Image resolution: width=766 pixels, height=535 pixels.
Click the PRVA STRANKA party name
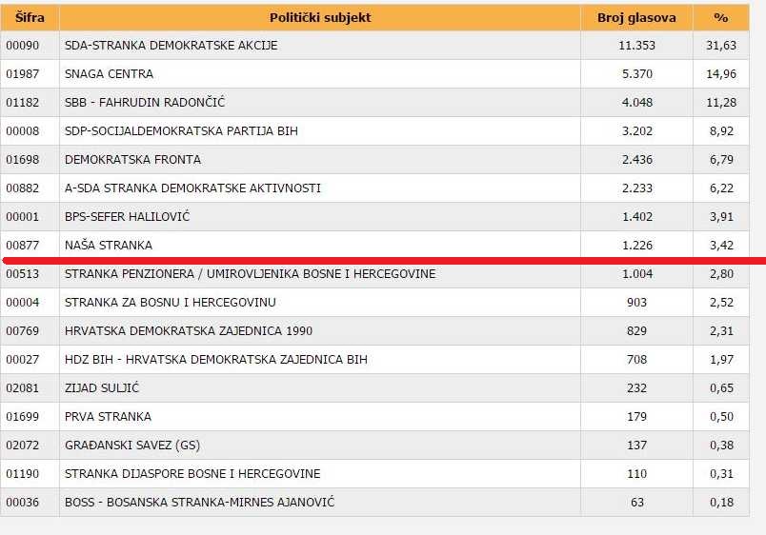pos(108,417)
